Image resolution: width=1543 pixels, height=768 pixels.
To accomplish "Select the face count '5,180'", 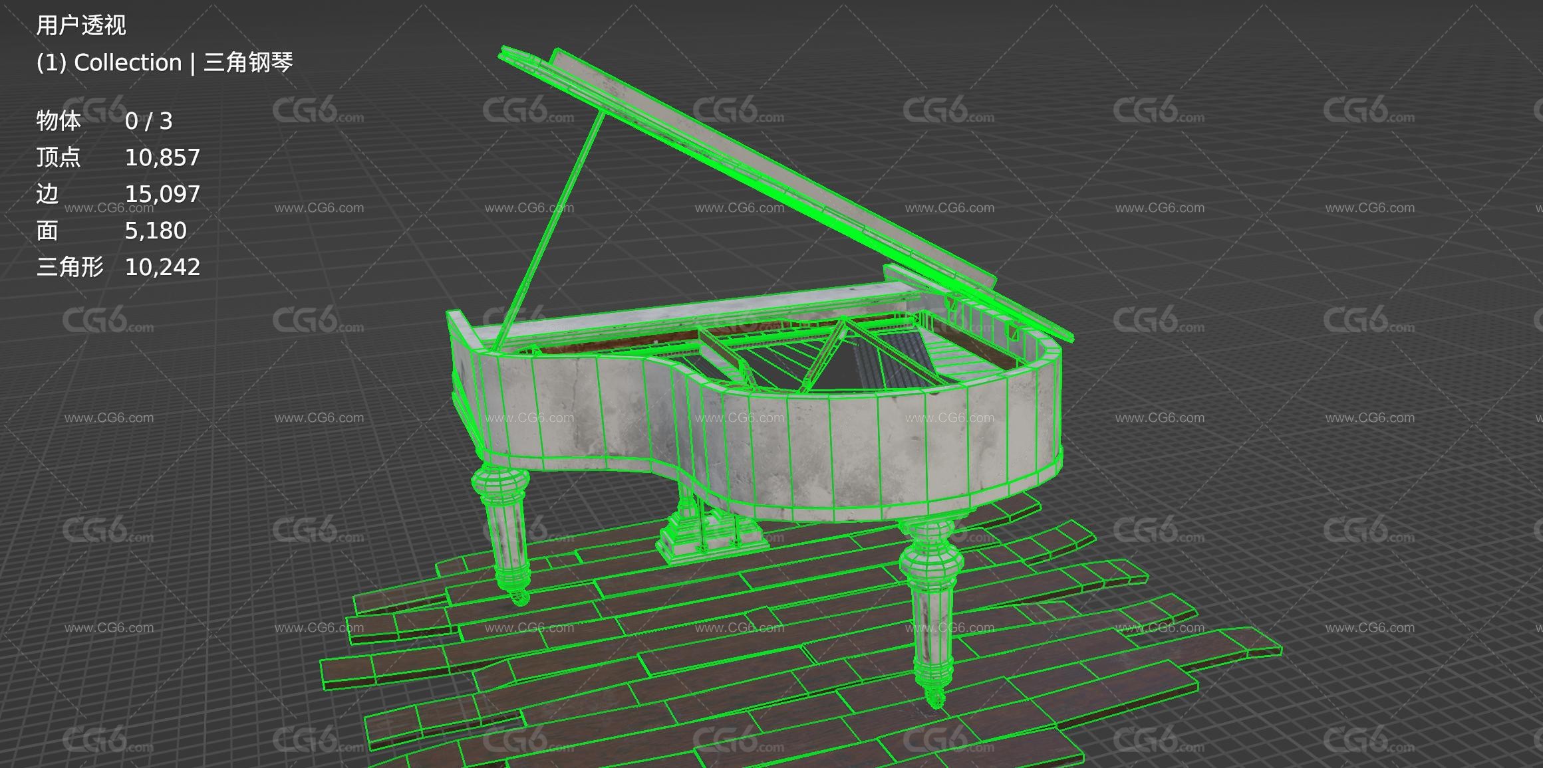I will click(x=156, y=231).
